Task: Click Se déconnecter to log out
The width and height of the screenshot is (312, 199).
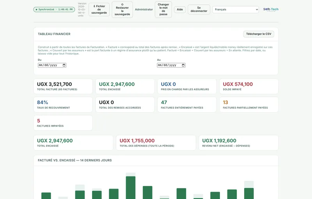Action: point(199,9)
